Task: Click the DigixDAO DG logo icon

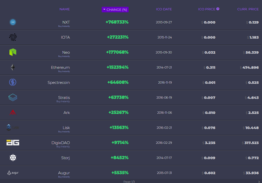Action: [x=13, y=143]
